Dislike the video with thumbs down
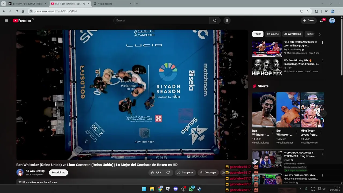This screenshot has height=193, width=343. (x=168, y=173)
